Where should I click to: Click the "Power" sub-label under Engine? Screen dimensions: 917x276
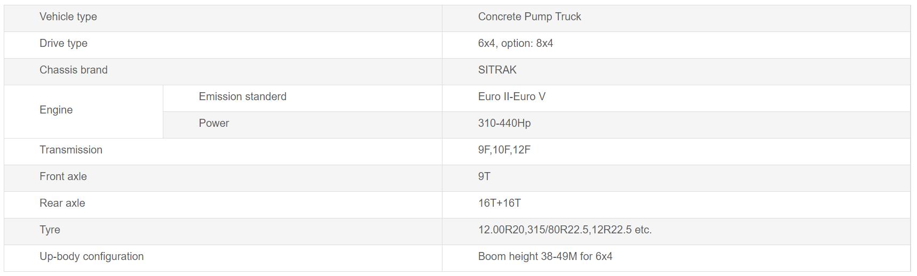(x=214, y=123)
